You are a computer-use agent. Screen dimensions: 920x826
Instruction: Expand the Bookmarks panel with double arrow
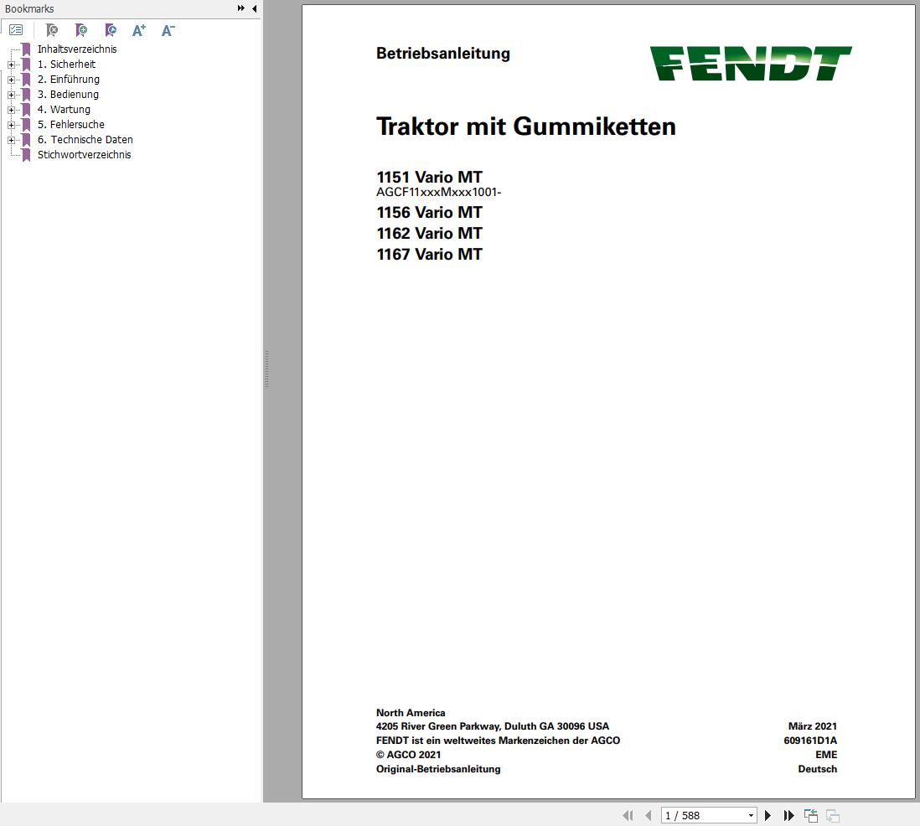tap(240, 8)
